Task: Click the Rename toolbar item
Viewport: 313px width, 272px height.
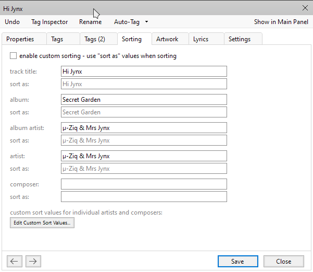Action: 90,22
